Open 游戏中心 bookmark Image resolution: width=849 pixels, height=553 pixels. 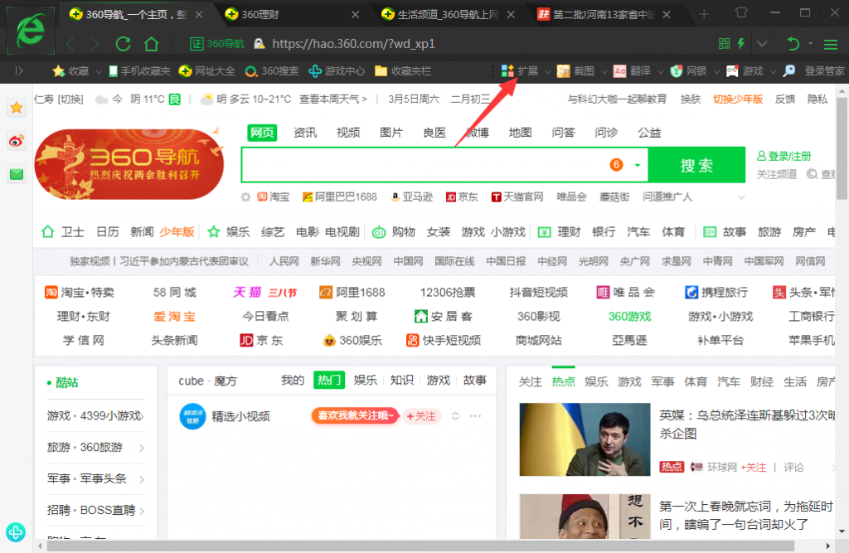coord(337,71)
